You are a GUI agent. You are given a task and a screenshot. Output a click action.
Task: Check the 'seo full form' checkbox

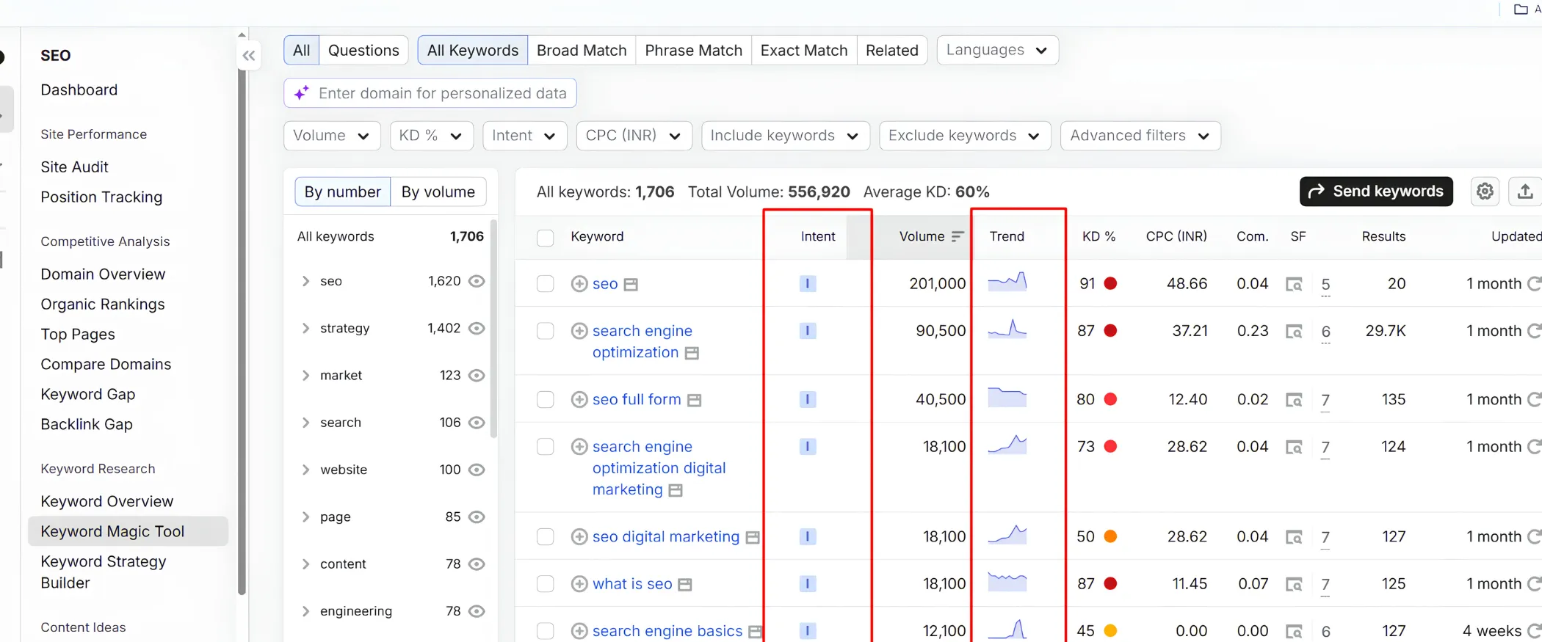point(545,399)
